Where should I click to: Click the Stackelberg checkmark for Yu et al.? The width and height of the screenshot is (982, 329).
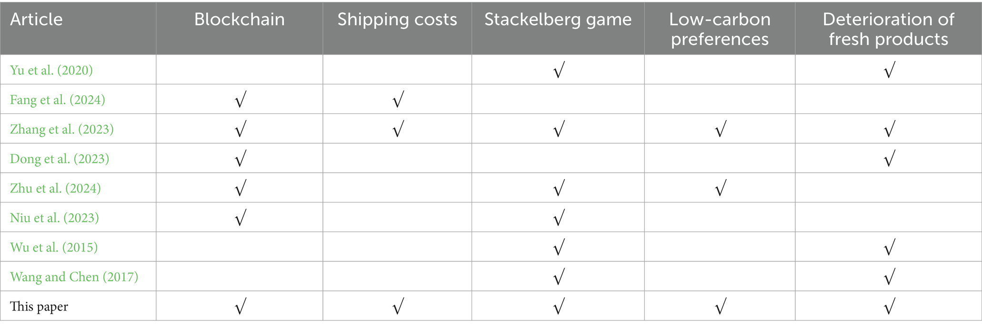[x=559, y=70]
